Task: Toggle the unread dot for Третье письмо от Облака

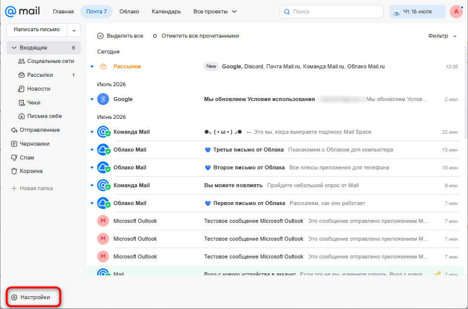Action: (x=92, y=150)
